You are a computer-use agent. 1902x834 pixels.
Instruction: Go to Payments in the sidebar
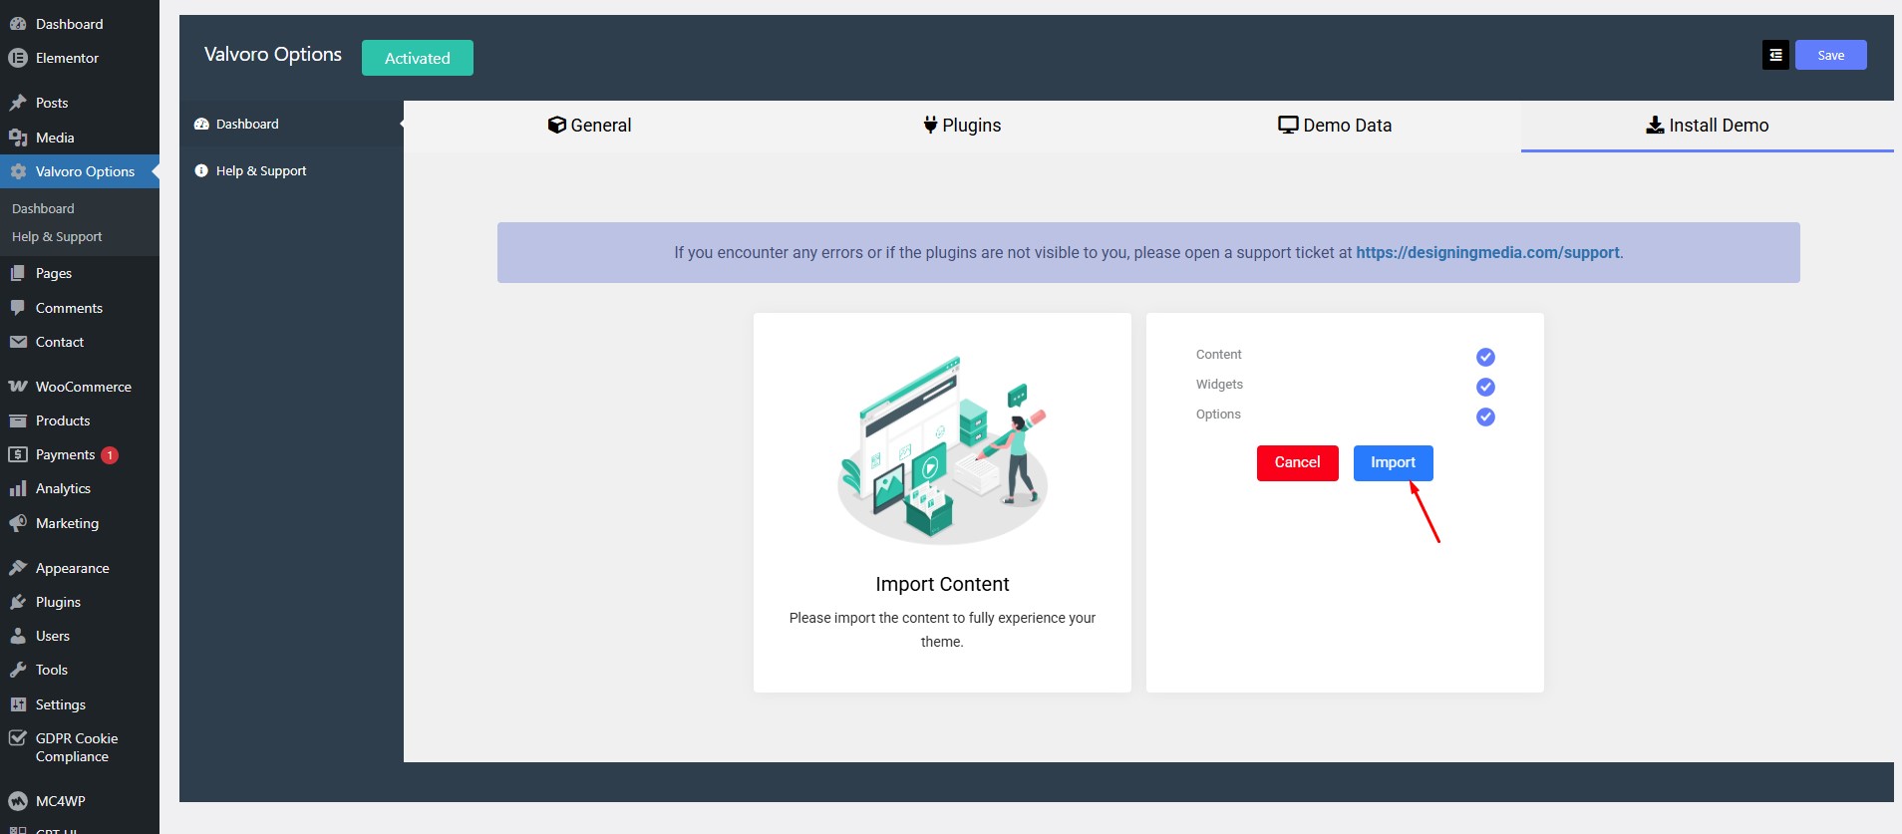(65, 454)
